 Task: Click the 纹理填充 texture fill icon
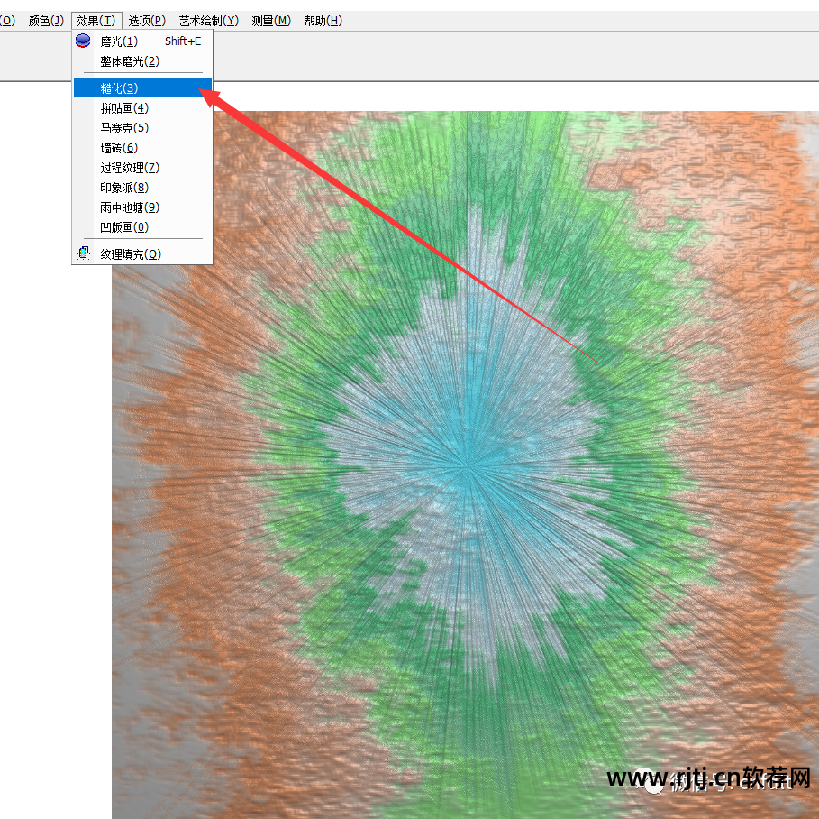pyautogui.click(x=84, y=253)
